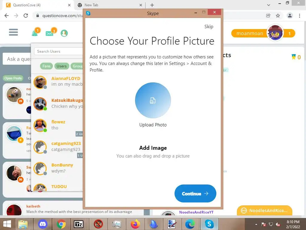The height and width of the screenshot is (230, 306).
Task: Click the Skype logo in window title bar
Action: pyautogui.click(x=88, y=13)
